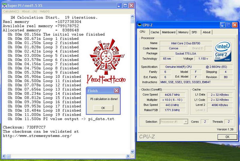Viewport: 240px width, 161px height.
Task: Click the Bus Speed value 443.0 MHz
Action: (x=172, y=105)
